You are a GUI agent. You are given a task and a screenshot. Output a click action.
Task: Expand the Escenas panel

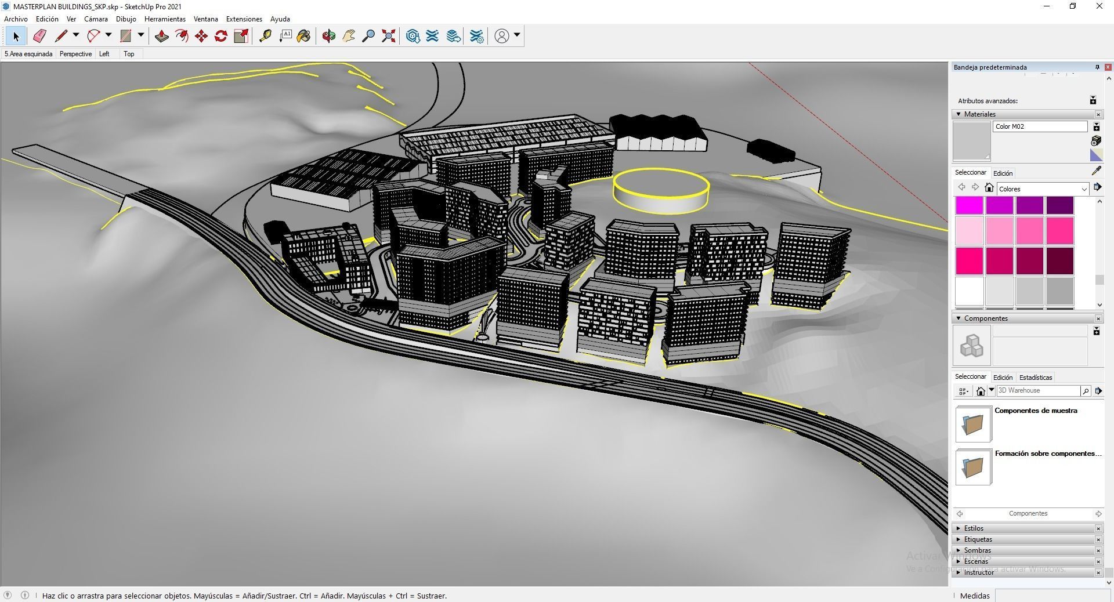click(x=959, y=561)
